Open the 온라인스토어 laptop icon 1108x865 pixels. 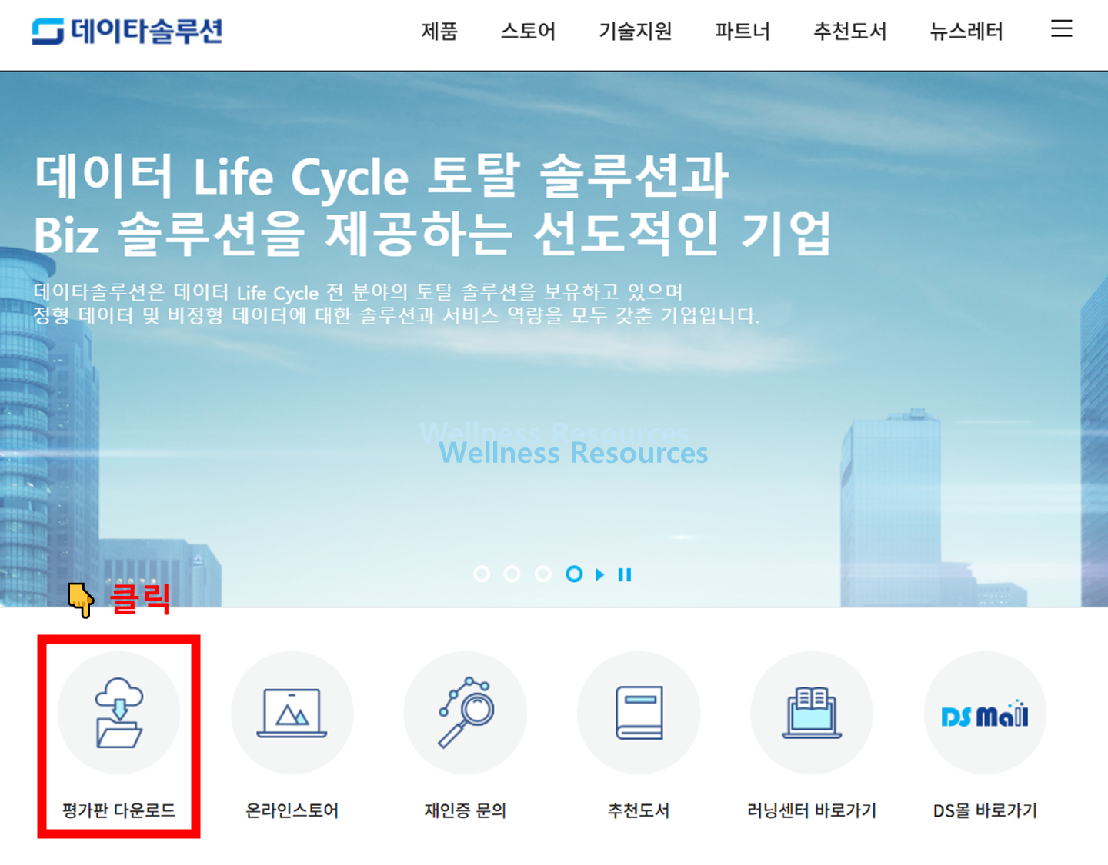click(x=292, y=713)
